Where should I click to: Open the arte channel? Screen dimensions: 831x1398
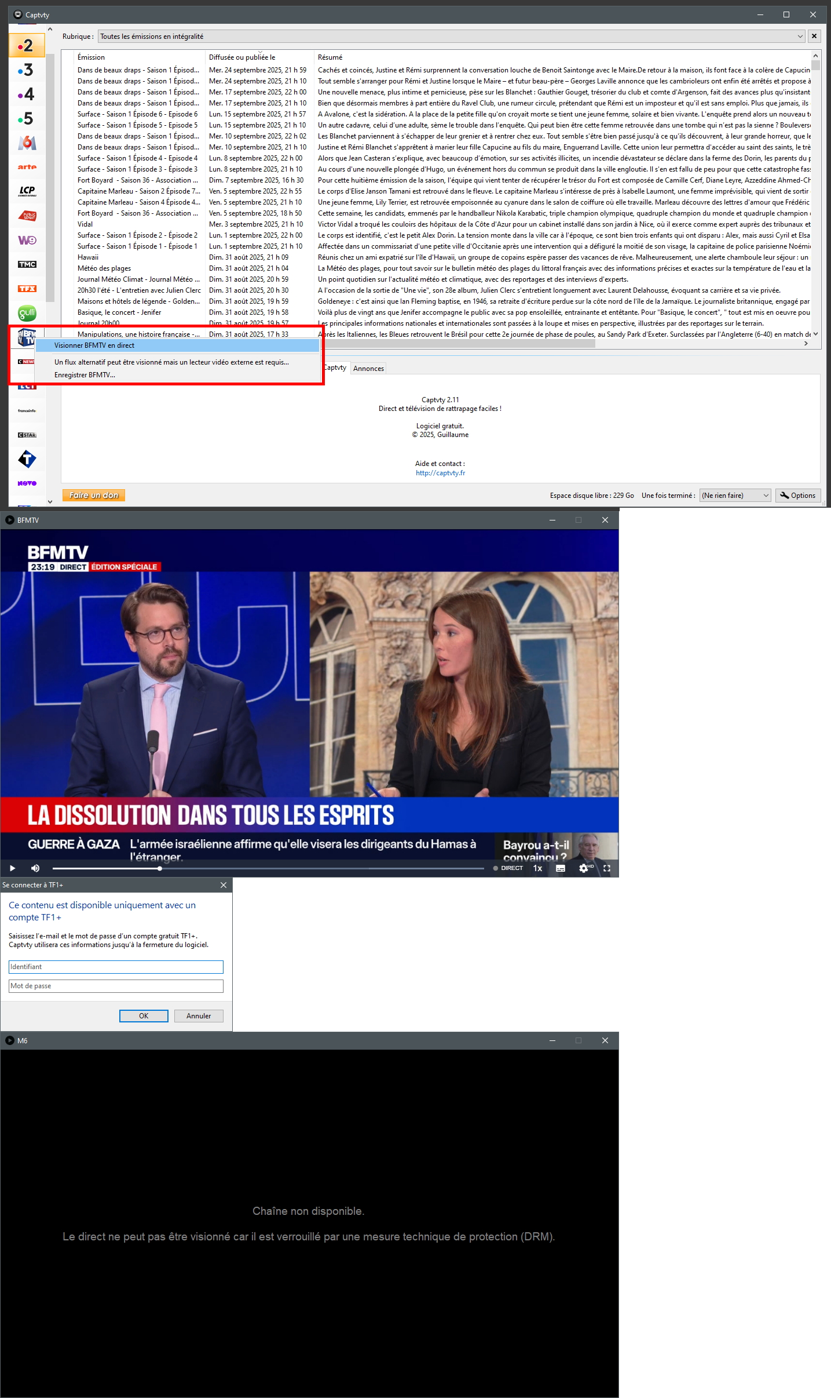point(27,167)
